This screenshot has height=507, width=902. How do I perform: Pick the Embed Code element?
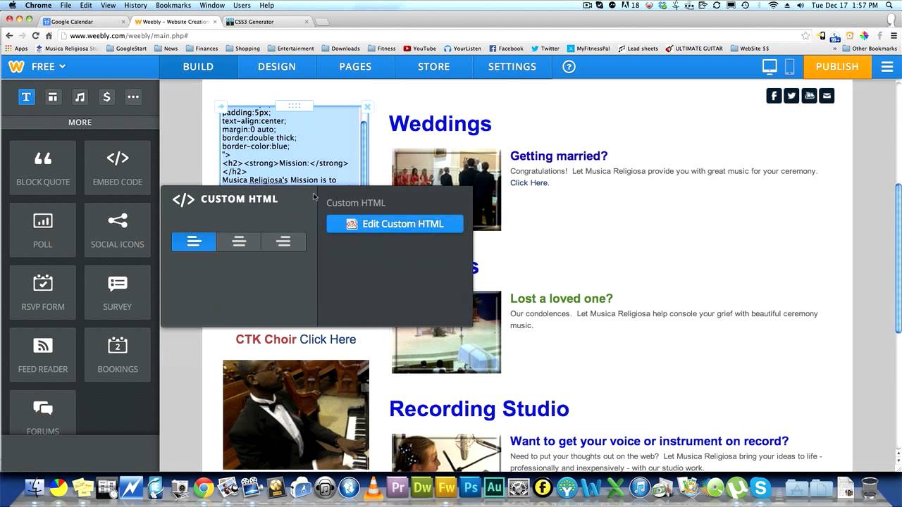118,168
